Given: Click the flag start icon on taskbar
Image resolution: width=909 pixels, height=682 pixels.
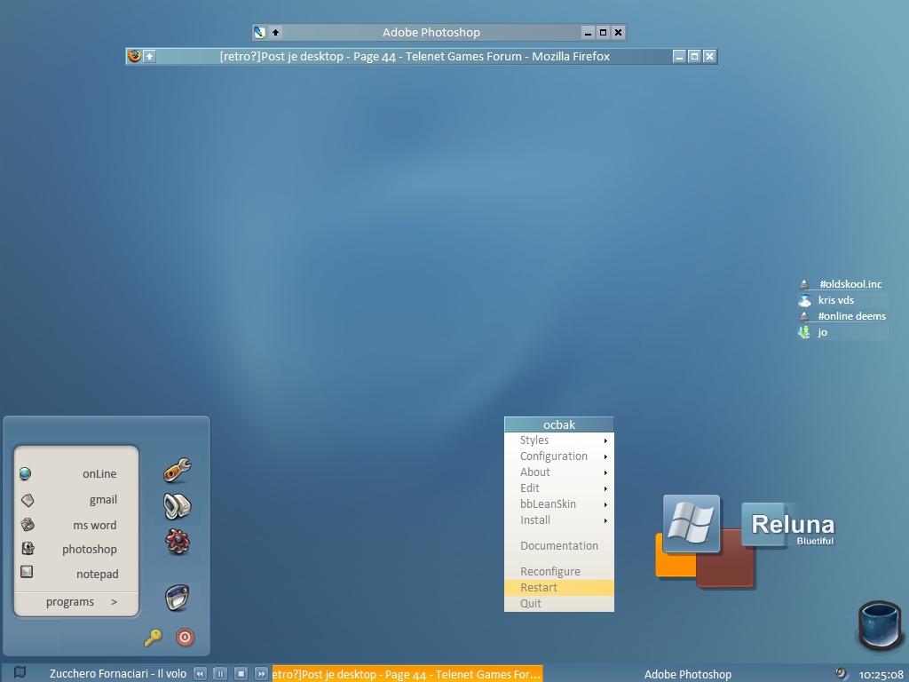Looking at the screenshot, I should click(20, 673).
